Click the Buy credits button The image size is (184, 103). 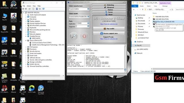[109, 29]
